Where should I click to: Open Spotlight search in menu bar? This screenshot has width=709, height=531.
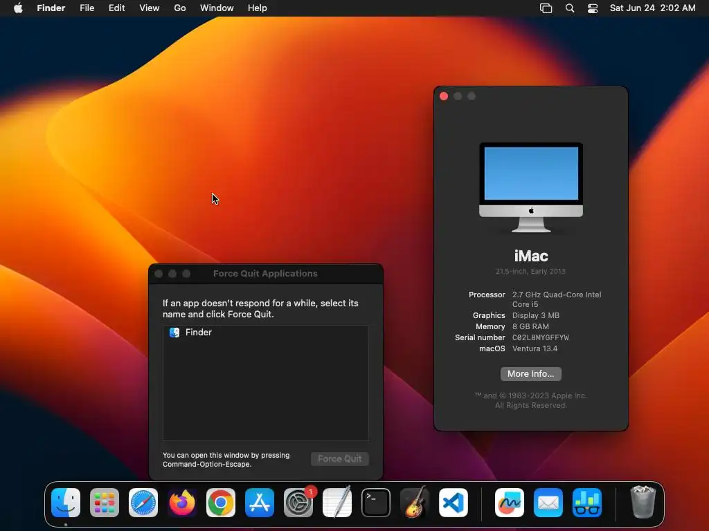pos(570,8)
